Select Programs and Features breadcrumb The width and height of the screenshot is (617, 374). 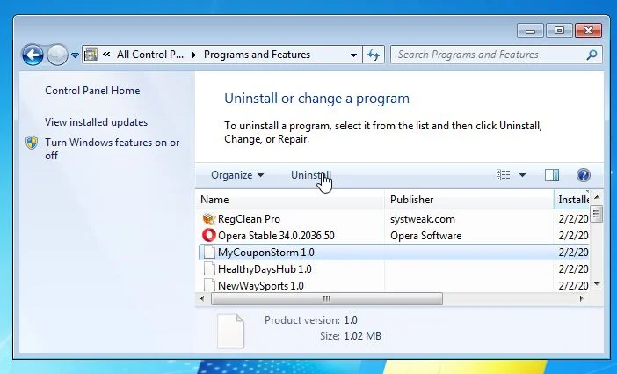pyautogui.click(x=257, y=55)
